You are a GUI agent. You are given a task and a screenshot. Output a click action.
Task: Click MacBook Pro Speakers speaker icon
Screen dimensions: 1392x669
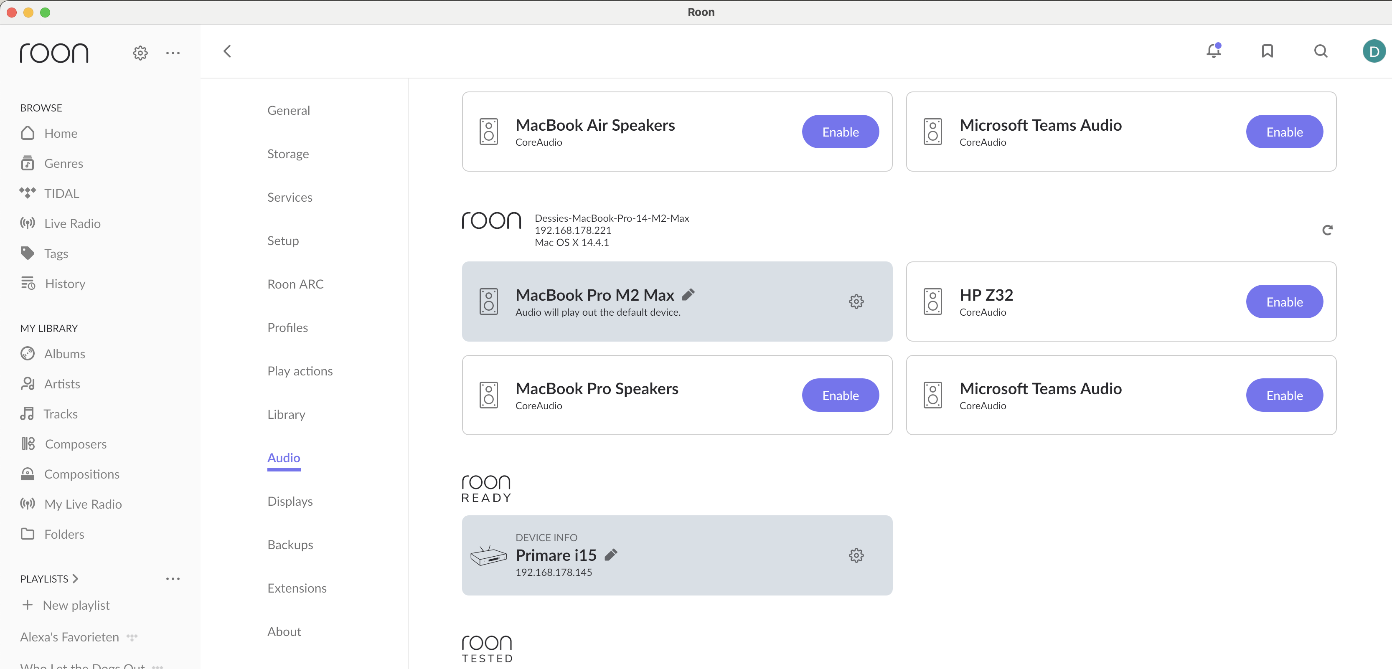(x=488, y=395)
